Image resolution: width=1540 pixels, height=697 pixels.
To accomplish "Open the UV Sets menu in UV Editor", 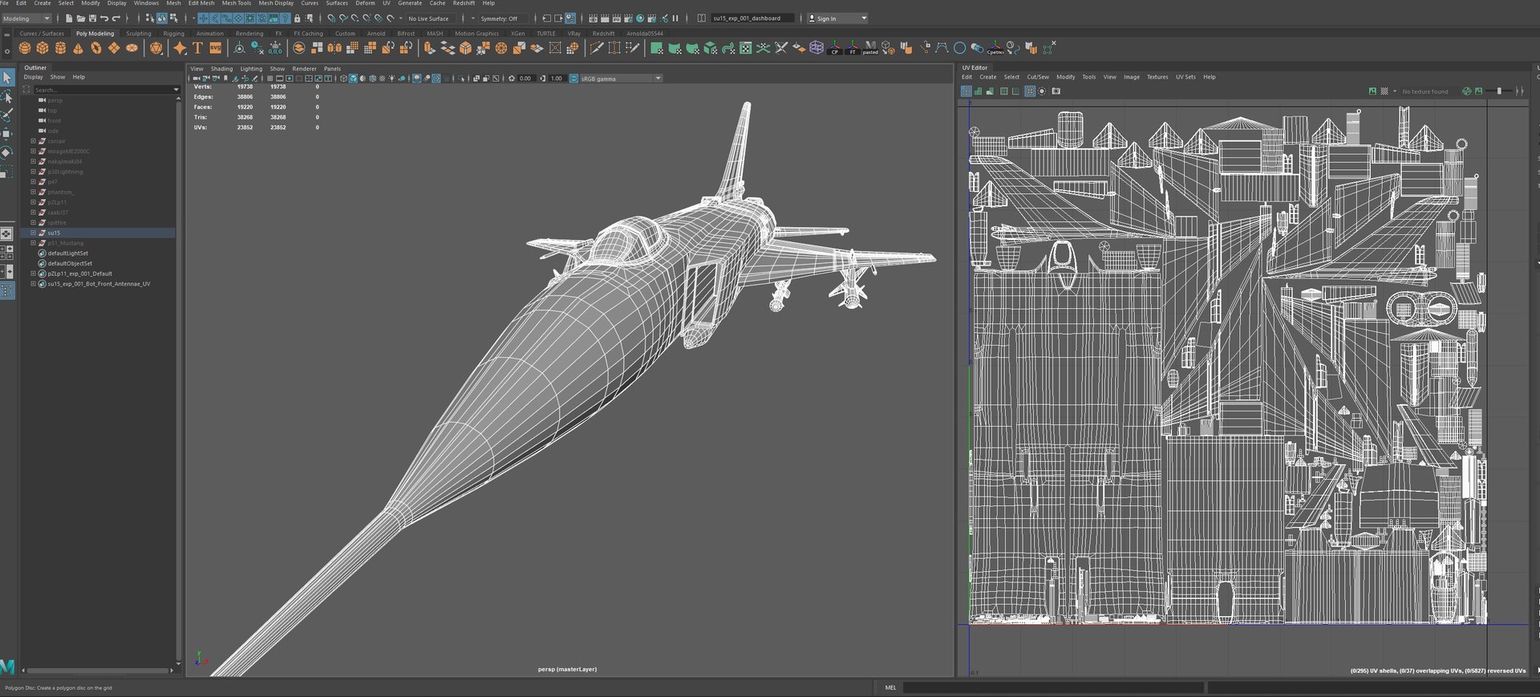I will [x=1185, y=77].
